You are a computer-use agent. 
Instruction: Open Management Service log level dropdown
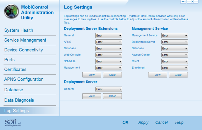pos(175,36)
